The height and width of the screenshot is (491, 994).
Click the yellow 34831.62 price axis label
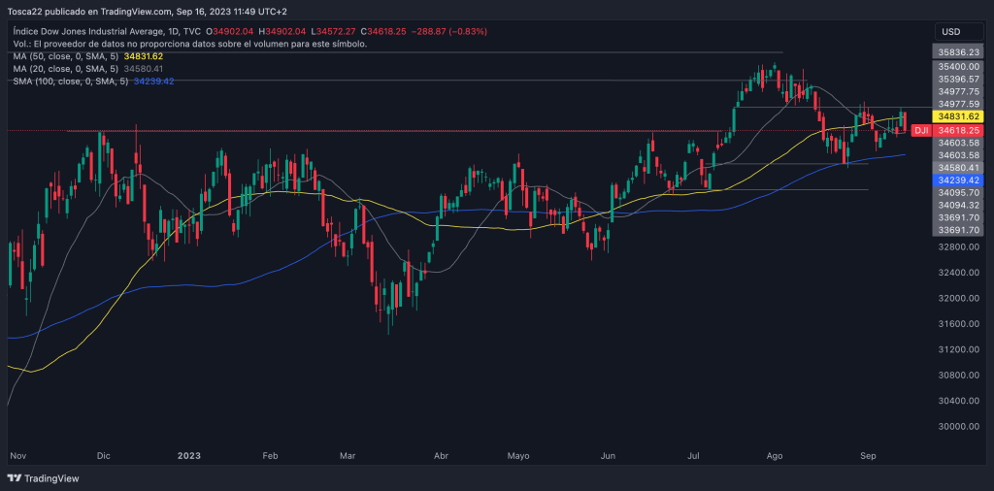(x=958, y=116)
